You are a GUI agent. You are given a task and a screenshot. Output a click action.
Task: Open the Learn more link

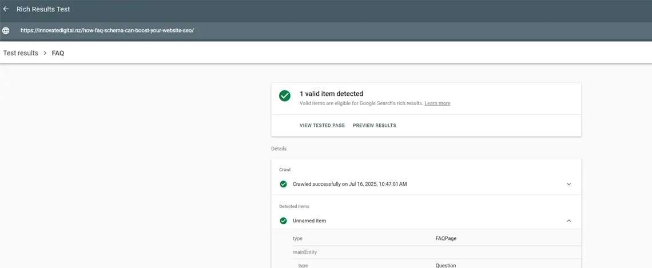click(x=437, y=103)
